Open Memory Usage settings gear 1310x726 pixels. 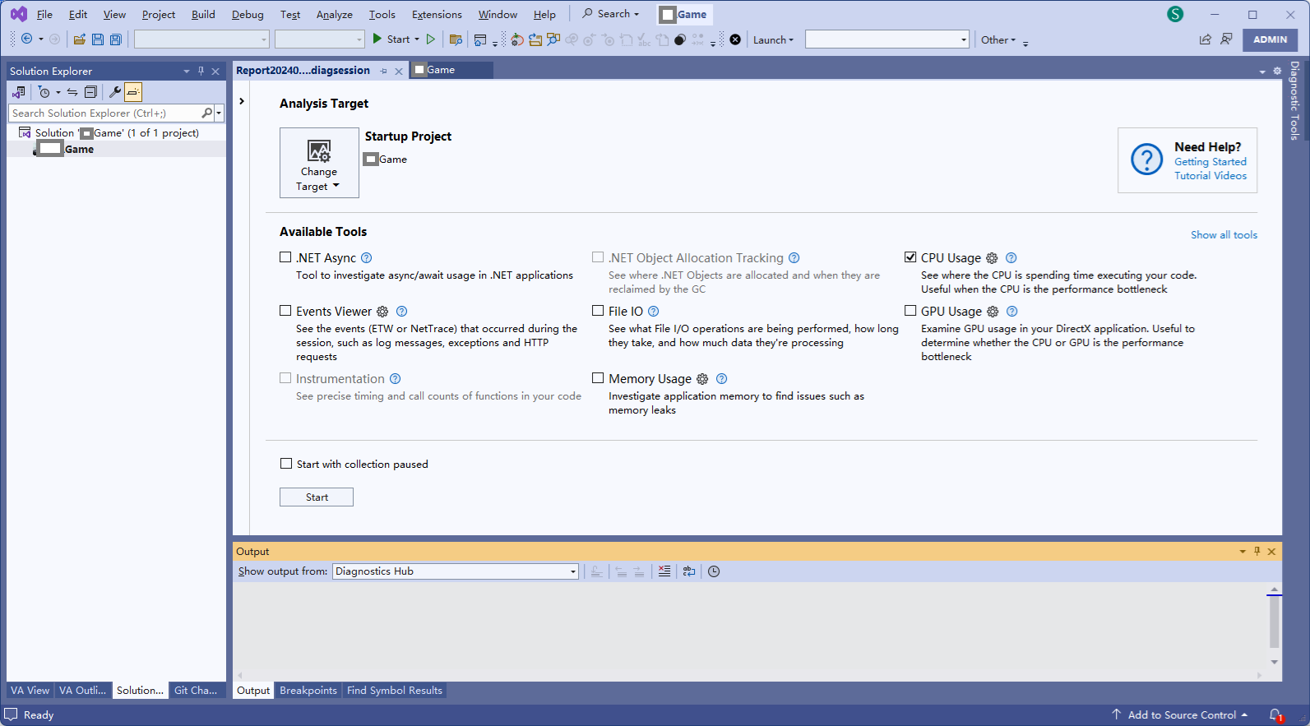pyautogui.click(x=702, y=379)
